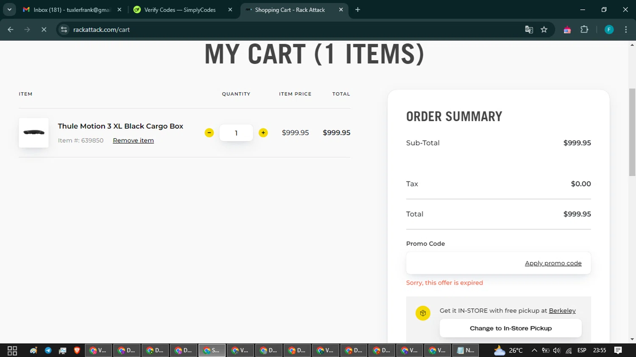Switch to Verify Codes SimplyCodes tab
Viewport: 636px width, 357px height.
tap(180, 10)
